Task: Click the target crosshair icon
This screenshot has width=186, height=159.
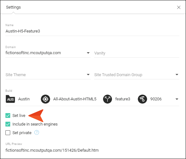Action: point(45,99)
